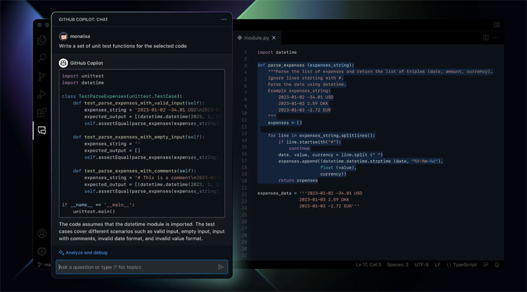527x292 pixels.
Task: Open the Extensions view
Action: (42, 112)
